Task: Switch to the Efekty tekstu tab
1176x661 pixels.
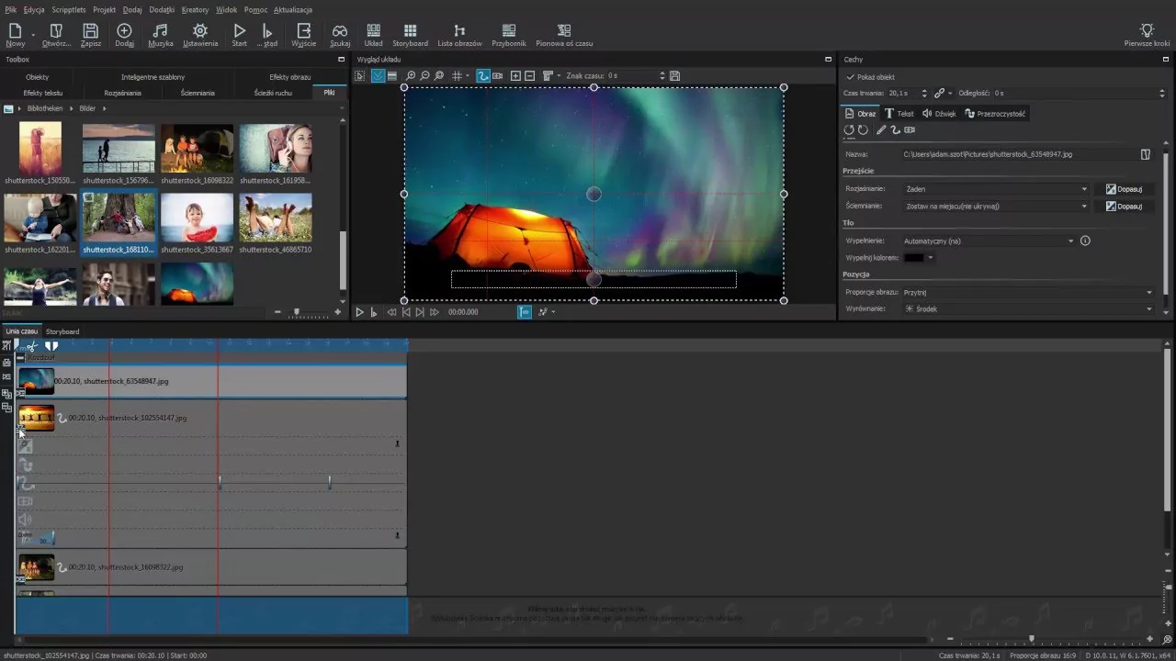Action: [43, 93]
